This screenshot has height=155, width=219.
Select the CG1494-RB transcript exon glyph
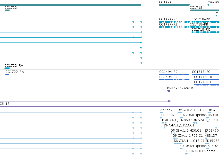(175, 27)
